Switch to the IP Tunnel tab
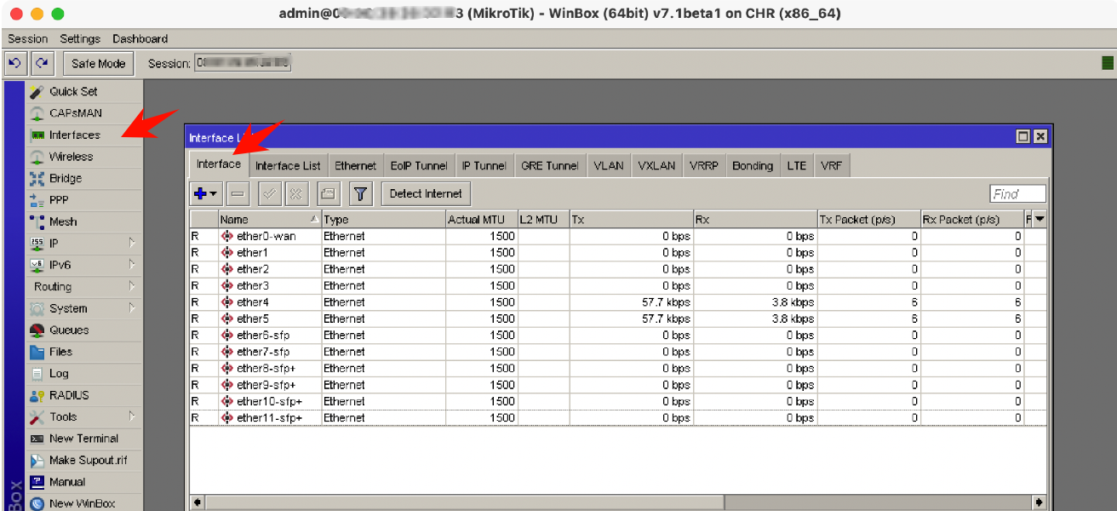Image resolution: width=1117 pixels, height=511 pixels. [484, 166]
